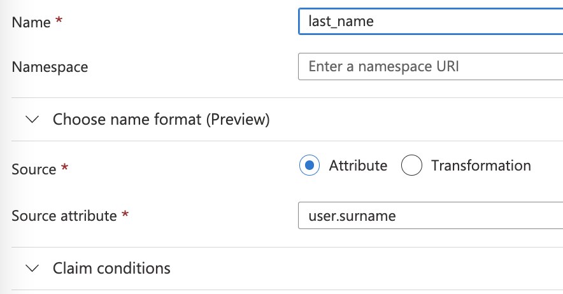Click the red asterisk after Source attribute
The height and width of the screenshot is (294, 563).
125,216
